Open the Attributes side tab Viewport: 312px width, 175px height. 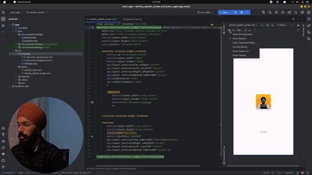click(303, 31)
